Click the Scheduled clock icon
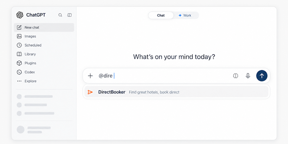 19,45
